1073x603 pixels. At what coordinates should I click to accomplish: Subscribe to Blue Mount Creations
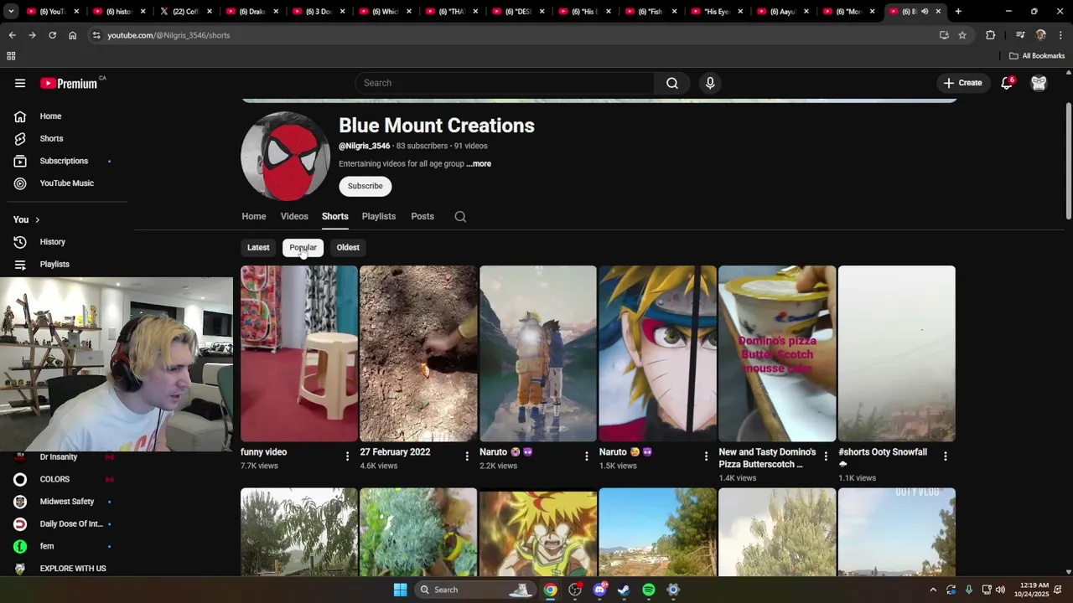365,186
